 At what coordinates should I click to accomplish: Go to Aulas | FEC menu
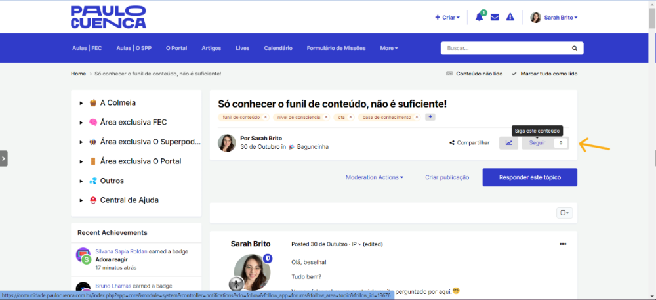pos(87,48)
